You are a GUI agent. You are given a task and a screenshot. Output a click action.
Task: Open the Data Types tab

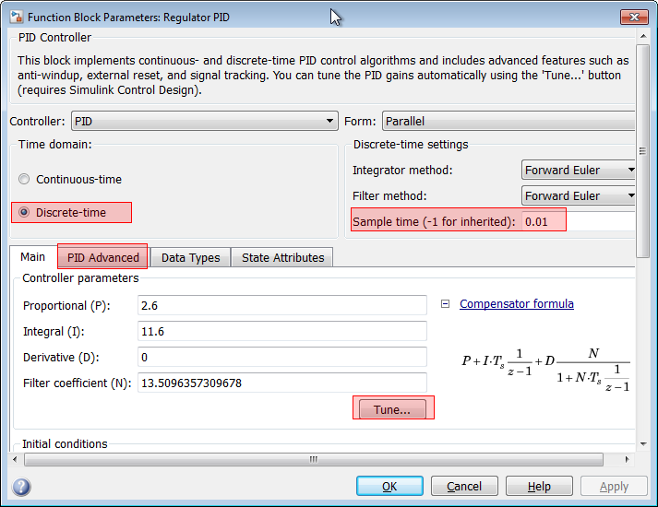point(190,257)
